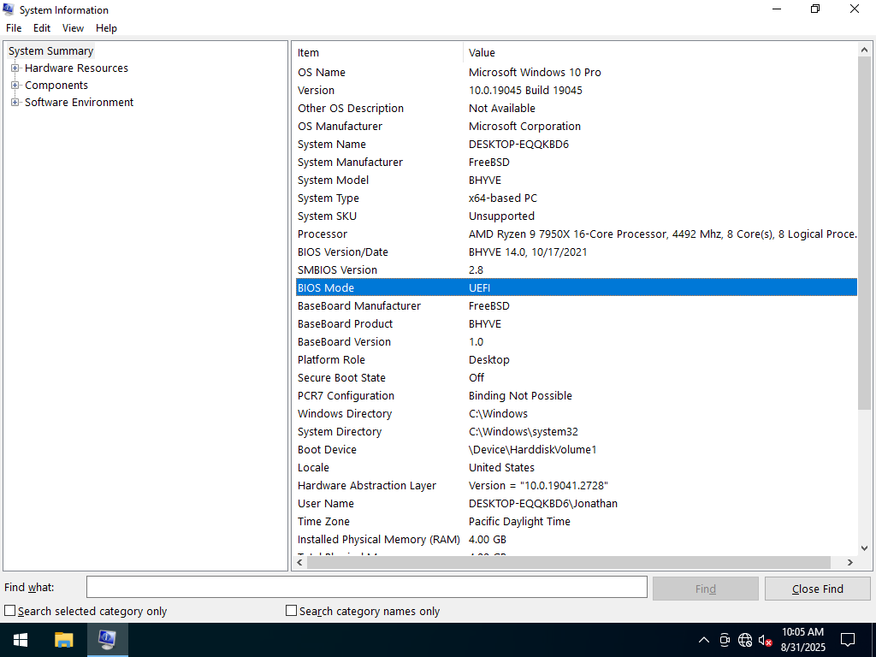The image size is (876, 657).
Task: Select the Hardware Abstraction Layer row
Action: coord(576,486)
